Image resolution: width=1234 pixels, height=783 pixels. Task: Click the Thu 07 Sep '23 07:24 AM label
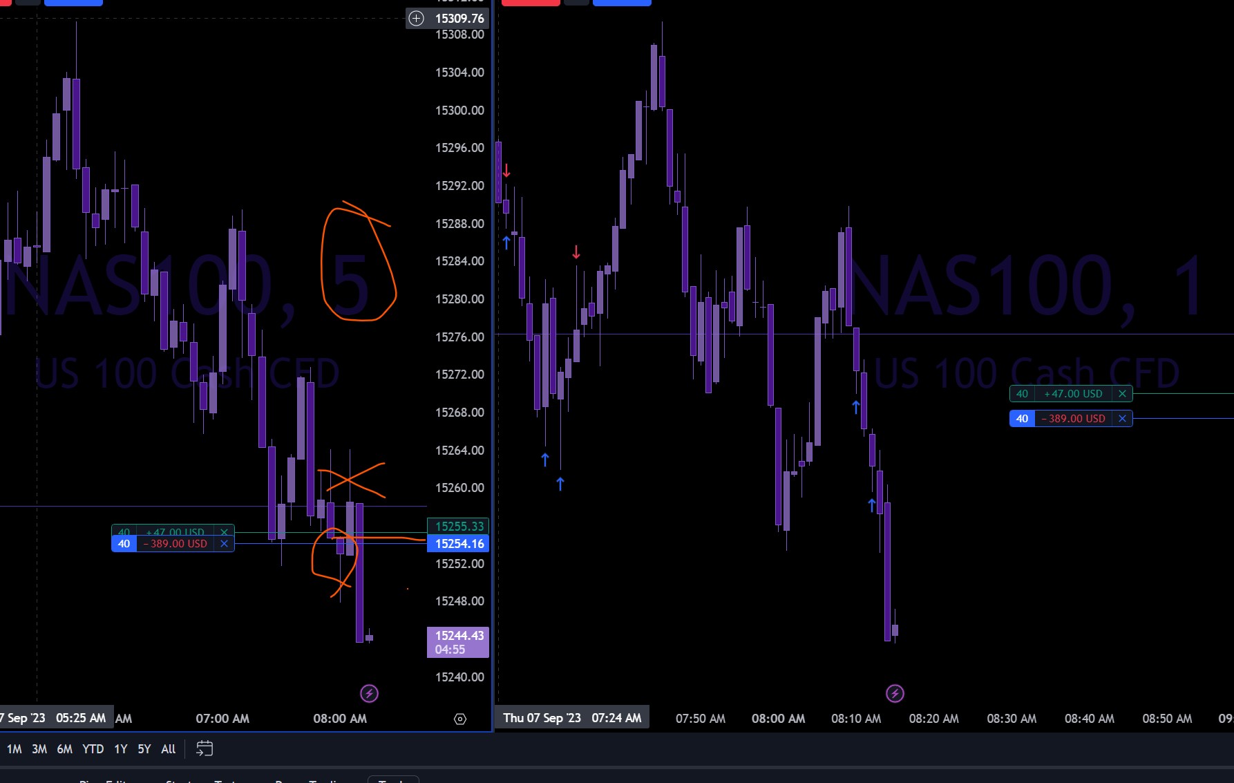tap(572, 718)
